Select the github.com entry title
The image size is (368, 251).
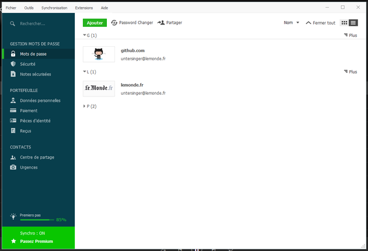click(x=133, y=50)
